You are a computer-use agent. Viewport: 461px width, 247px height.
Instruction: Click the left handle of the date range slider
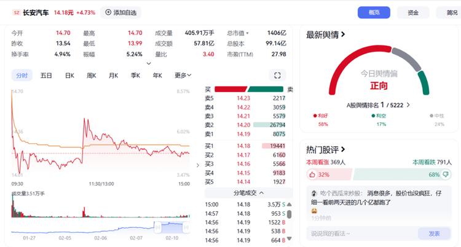pyautogui.click(x=157, y=227)
